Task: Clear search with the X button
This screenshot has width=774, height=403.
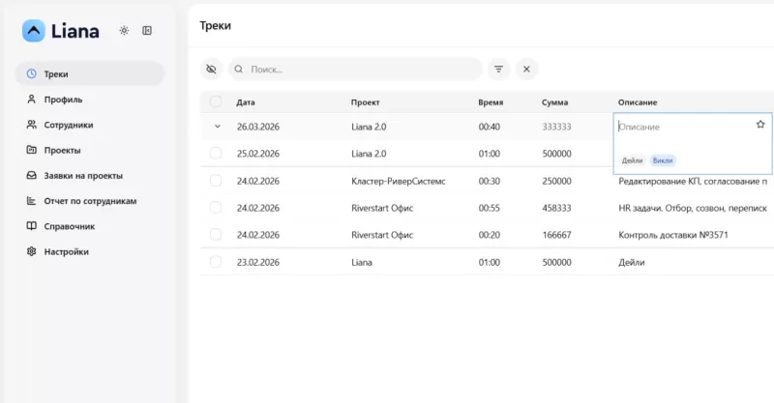Action: click(x=526, y=70)
